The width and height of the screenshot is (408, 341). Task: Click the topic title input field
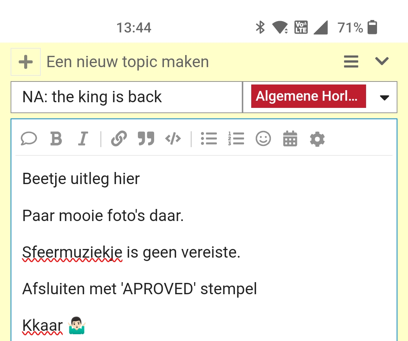click(x=127, y=97)
